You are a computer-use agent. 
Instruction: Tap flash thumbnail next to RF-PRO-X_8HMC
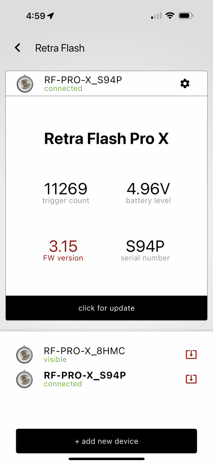(24, 354)
